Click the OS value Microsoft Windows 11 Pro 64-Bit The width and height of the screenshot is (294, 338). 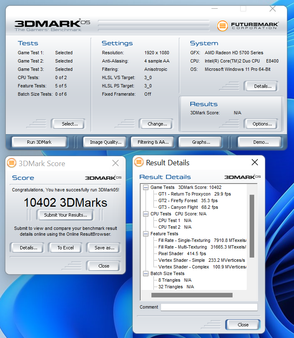tap(238, 70)
